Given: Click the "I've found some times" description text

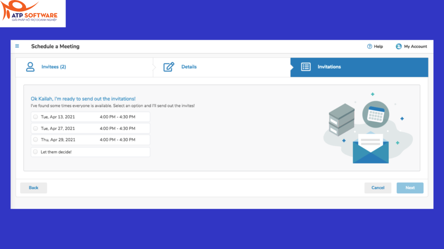Looking at the screenshot, I should pyautogui.click(x=113, y=106).
